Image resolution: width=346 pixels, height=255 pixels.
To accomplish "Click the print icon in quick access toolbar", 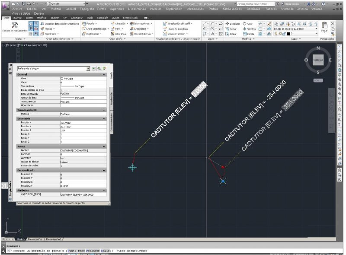I will click(x=29, y=4).
